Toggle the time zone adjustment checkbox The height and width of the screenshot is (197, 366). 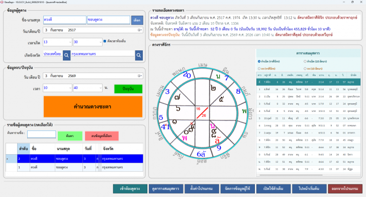tap(105, 41)
